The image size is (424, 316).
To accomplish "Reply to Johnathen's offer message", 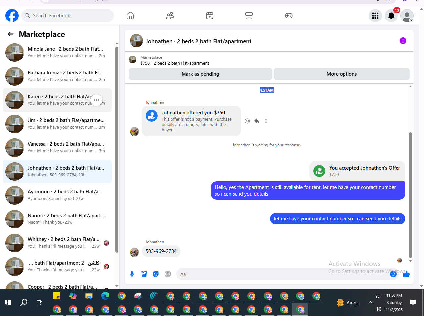I will click(x=257, y=121).
